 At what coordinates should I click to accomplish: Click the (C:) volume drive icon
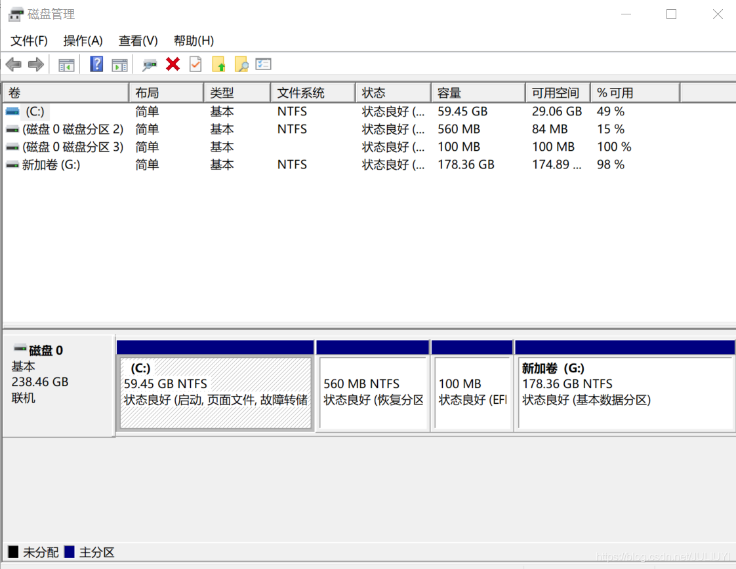click(x=12, y=111)
